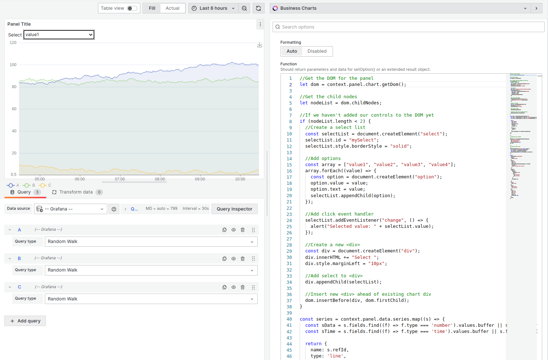This screenshot has height=360, width=548.
Task: Switch to the Transform data tab
Action: point(77,192)
